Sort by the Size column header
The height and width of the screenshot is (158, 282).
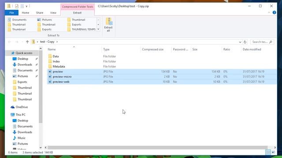[x=206, y=49]
